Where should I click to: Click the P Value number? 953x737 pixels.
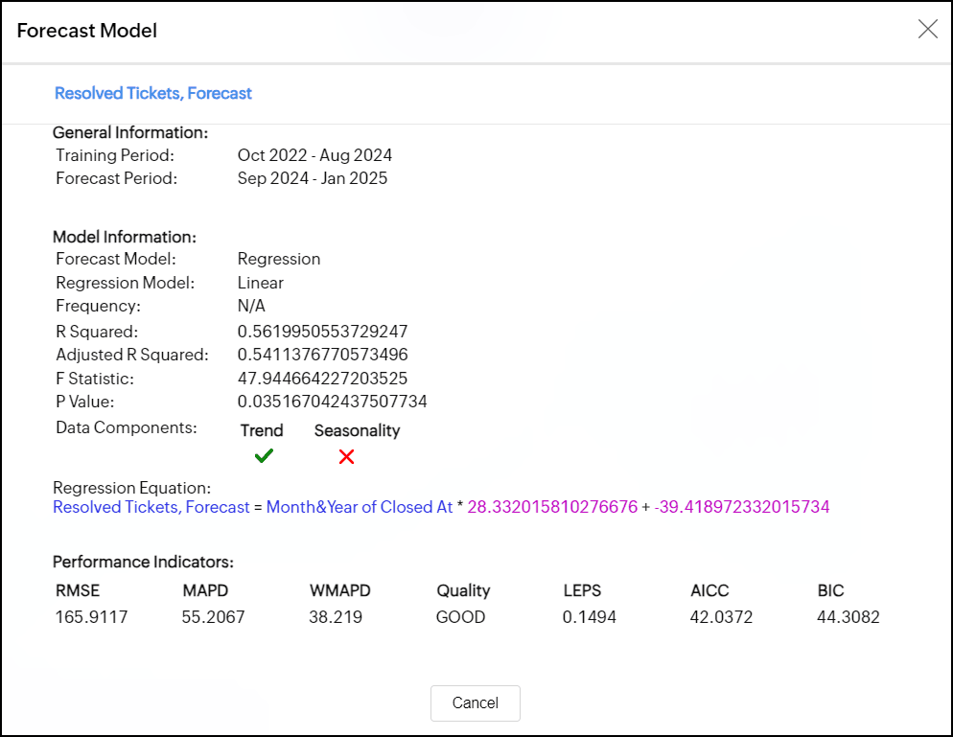pos(332,402)
